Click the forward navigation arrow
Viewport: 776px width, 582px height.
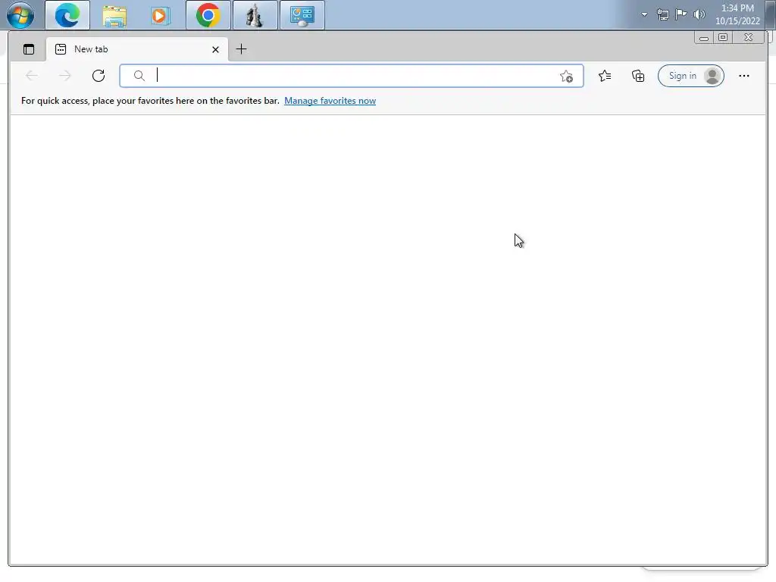coord(65,76)
